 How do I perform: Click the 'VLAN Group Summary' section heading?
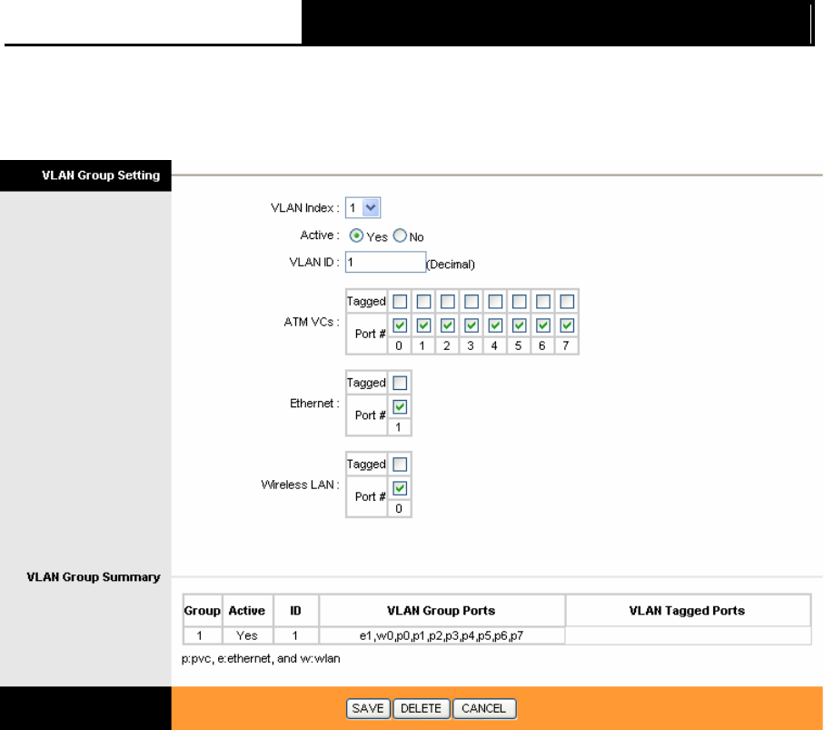(x=94, y=577)
